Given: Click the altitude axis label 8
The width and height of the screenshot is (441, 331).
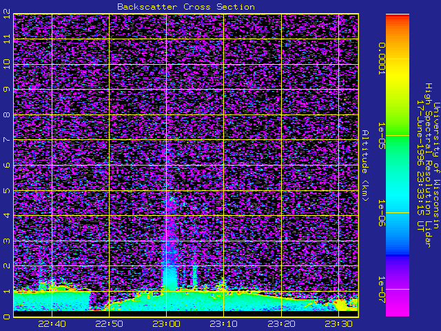Looking at the screenshot, I should tap(7, 114).
